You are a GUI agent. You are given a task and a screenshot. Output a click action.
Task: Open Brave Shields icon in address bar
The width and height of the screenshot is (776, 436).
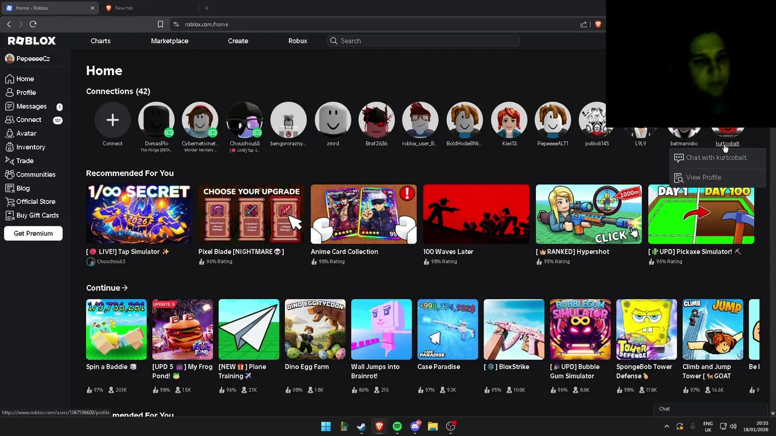click(598, 24)
